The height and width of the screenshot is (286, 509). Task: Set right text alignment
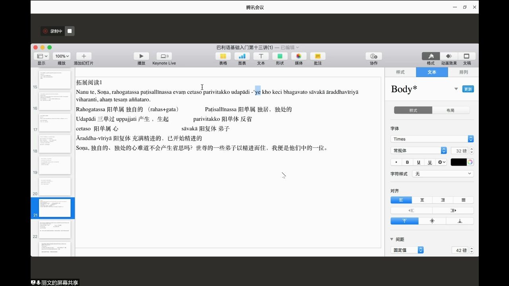(443, 200)
